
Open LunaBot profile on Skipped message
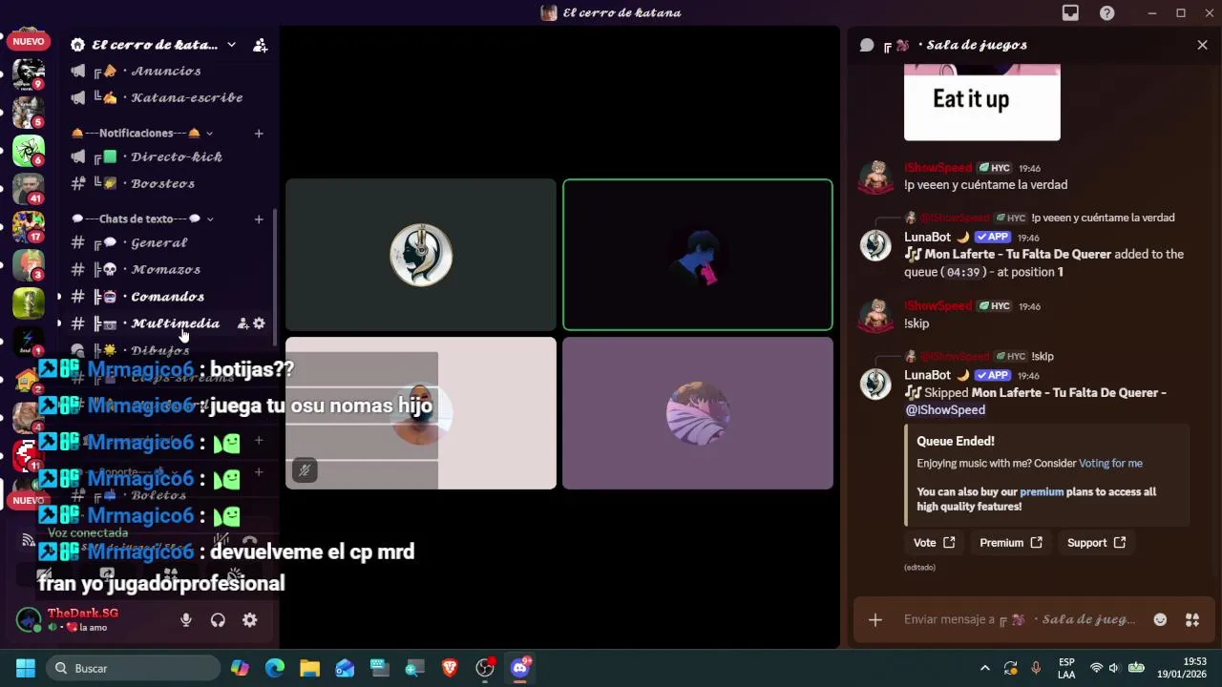[x=875, y=383]
